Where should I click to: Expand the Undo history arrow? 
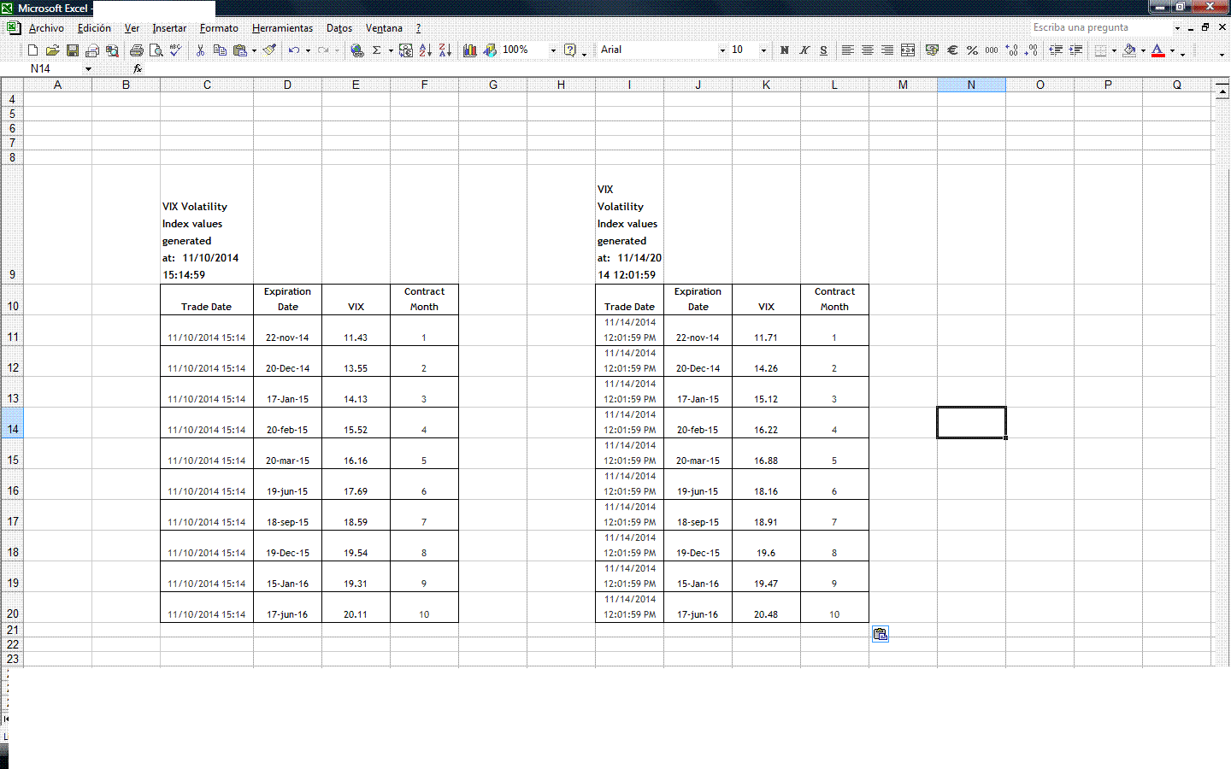click(x=308, y=50)
